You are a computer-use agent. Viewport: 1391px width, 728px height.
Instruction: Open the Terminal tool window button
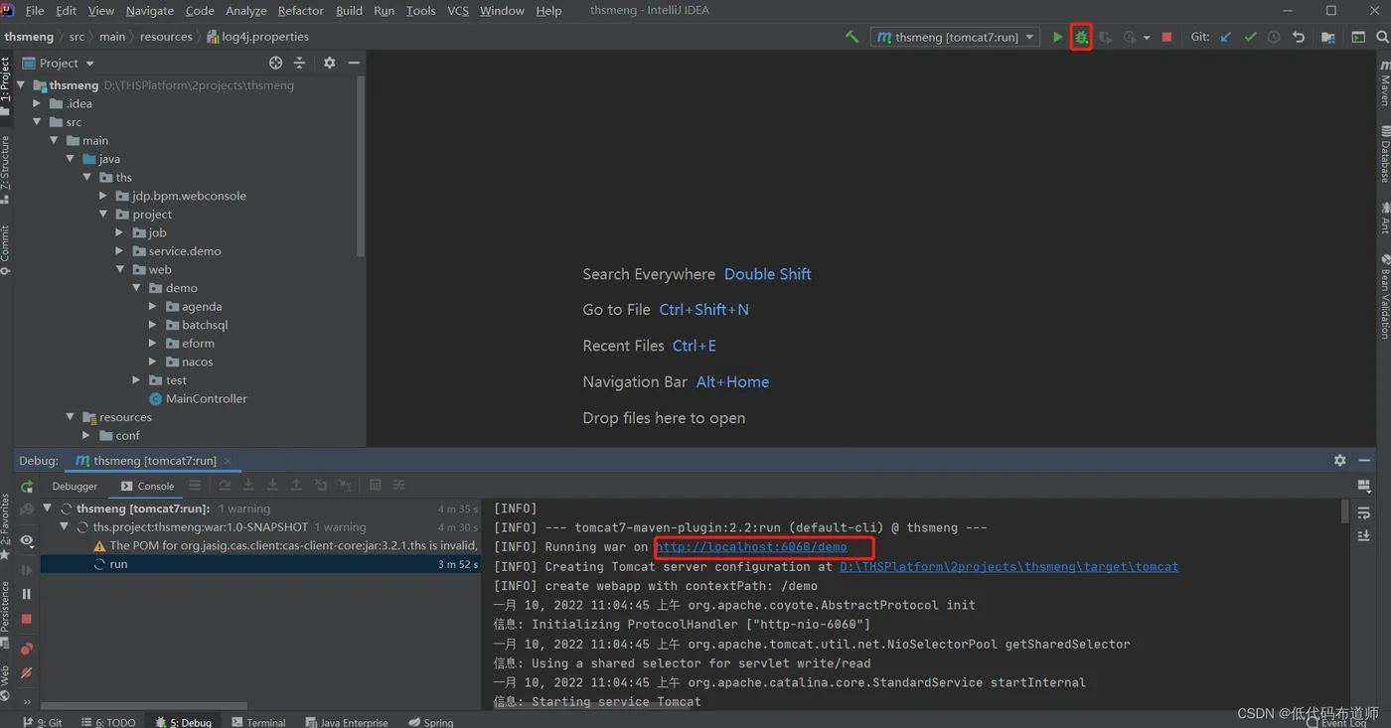click(x=258, y=722)
